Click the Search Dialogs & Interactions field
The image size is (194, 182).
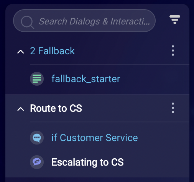(x=84, y=21)
